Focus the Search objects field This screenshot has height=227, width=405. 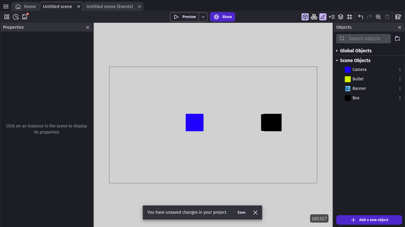[363, 38]
